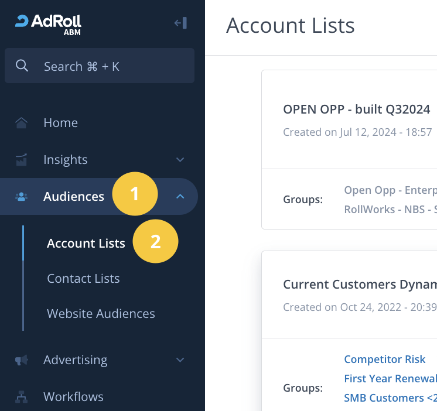Viewport: 437px width, 411px height.
Task: Click the magnifying glass search icon
Action: (x=22, y=66)
